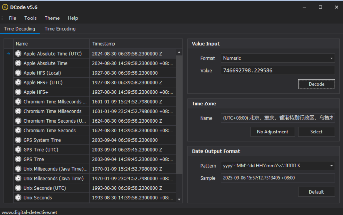The image size is (343, 215).
Task: Switch to the Time Encoding tab
Action: point(60,29)
